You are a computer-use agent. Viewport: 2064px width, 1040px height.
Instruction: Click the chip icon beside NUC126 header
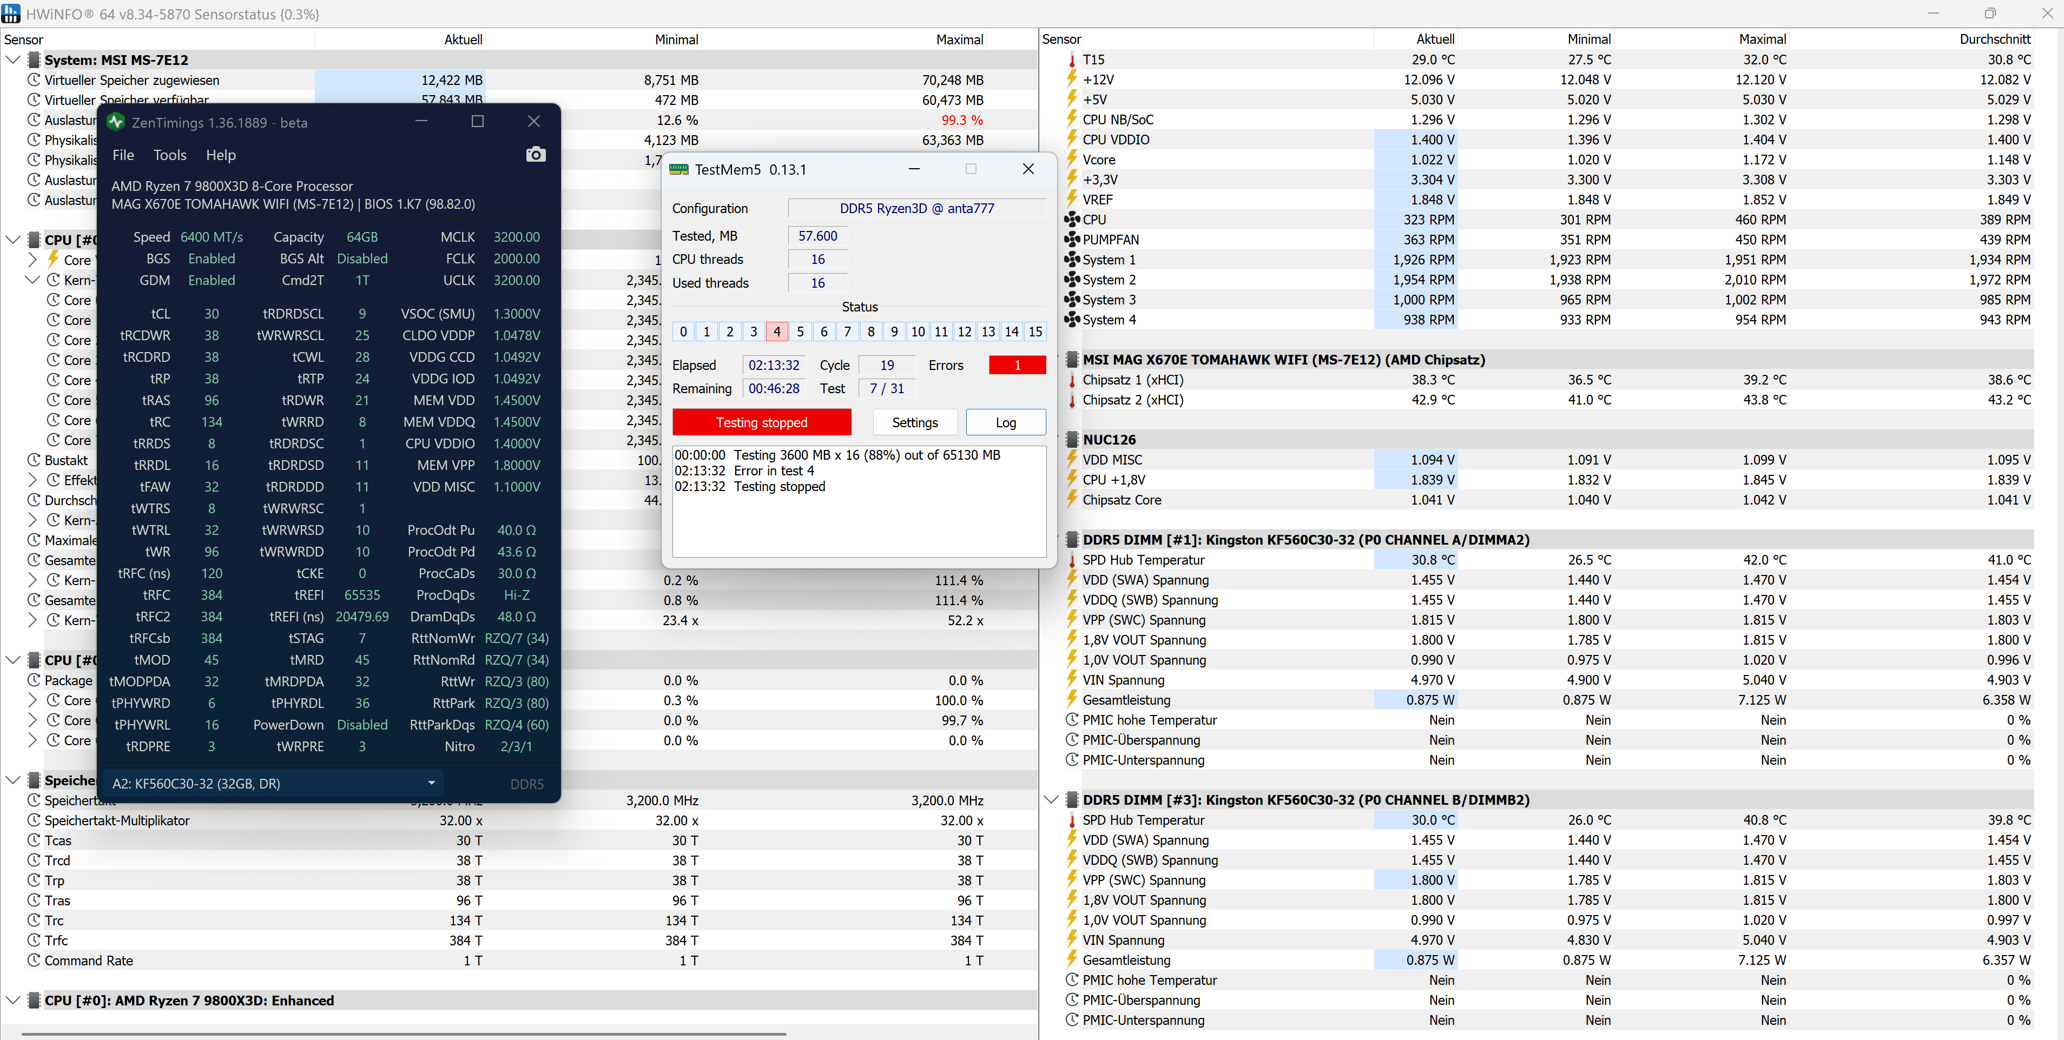[1071, 440]
